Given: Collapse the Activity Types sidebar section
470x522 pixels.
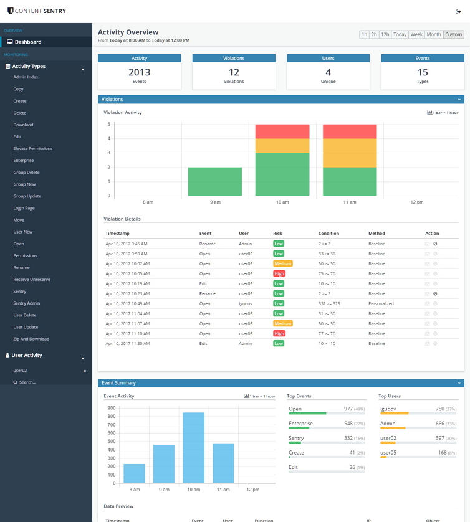Looking at the screenshot, I should [83, 69].
